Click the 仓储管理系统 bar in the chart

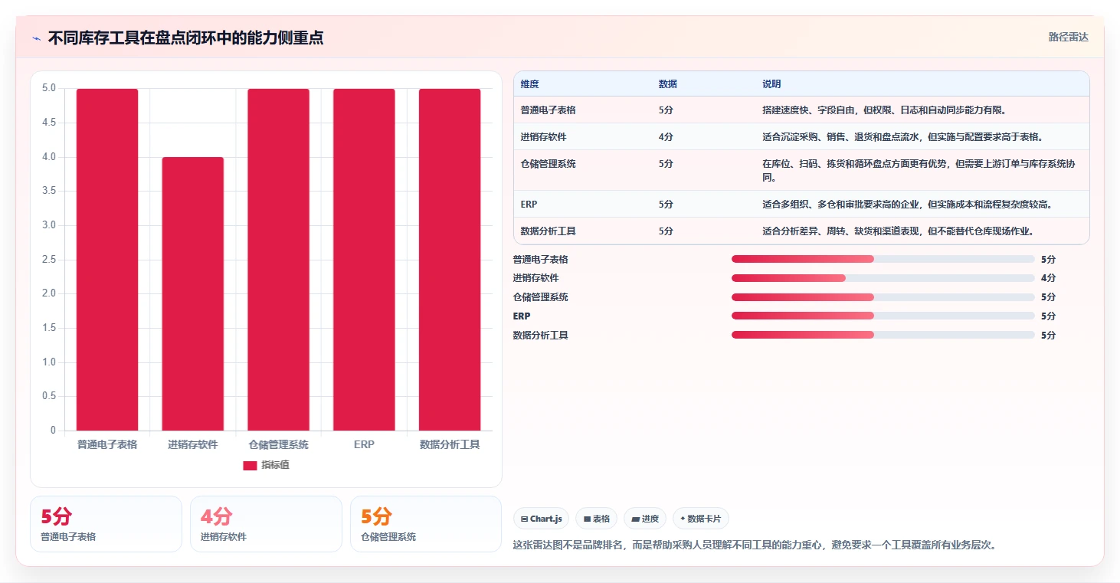278,260
